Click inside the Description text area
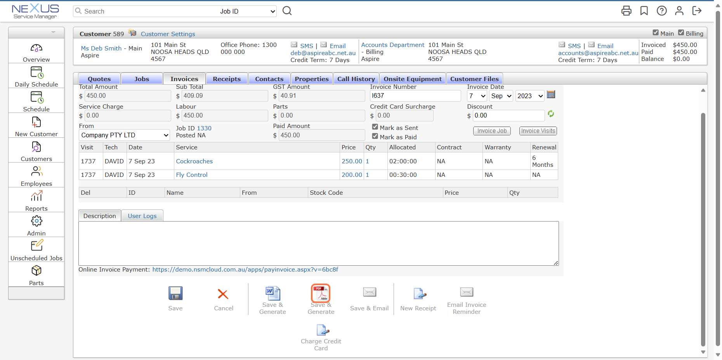Screen dimensions: 722x360 318,243
